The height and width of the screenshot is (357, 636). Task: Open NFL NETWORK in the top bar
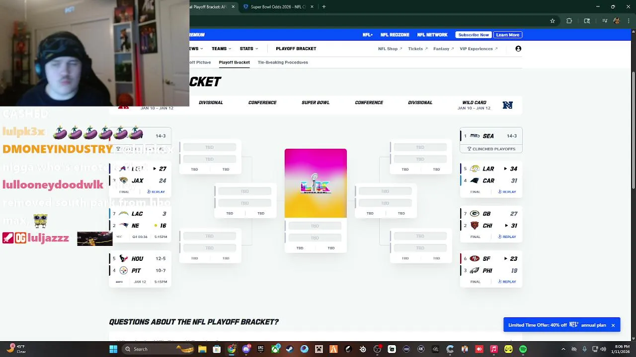point(432,35)
